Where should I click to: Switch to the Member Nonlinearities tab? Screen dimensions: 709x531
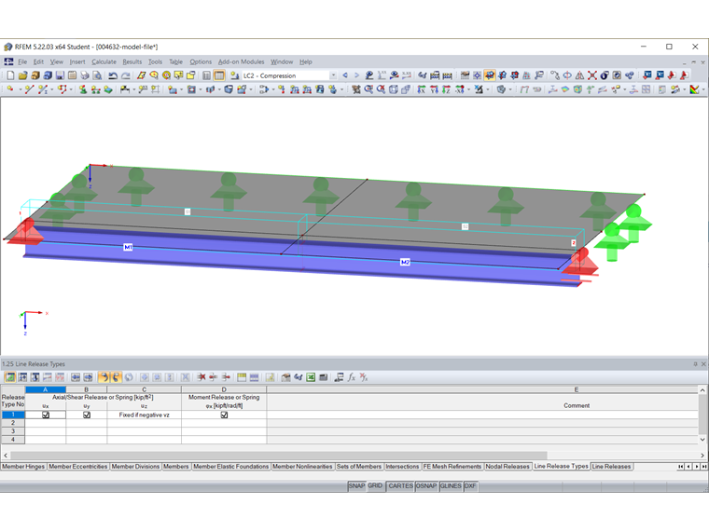coord(302,467)
